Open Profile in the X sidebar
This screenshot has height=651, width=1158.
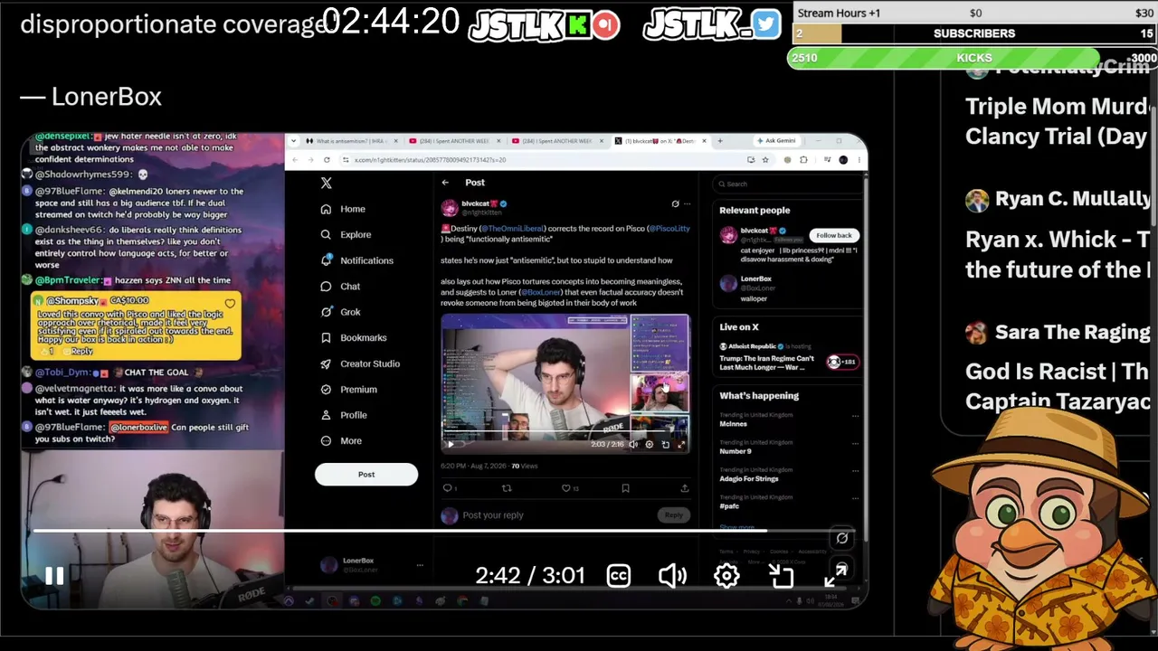pos(344,415)
